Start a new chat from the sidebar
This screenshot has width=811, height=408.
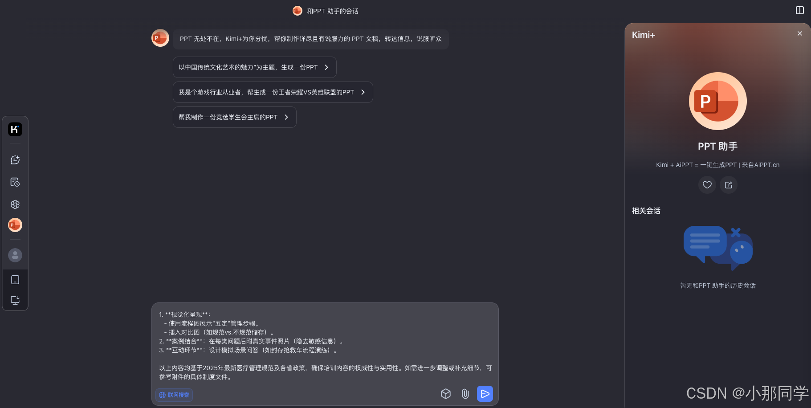15,159
